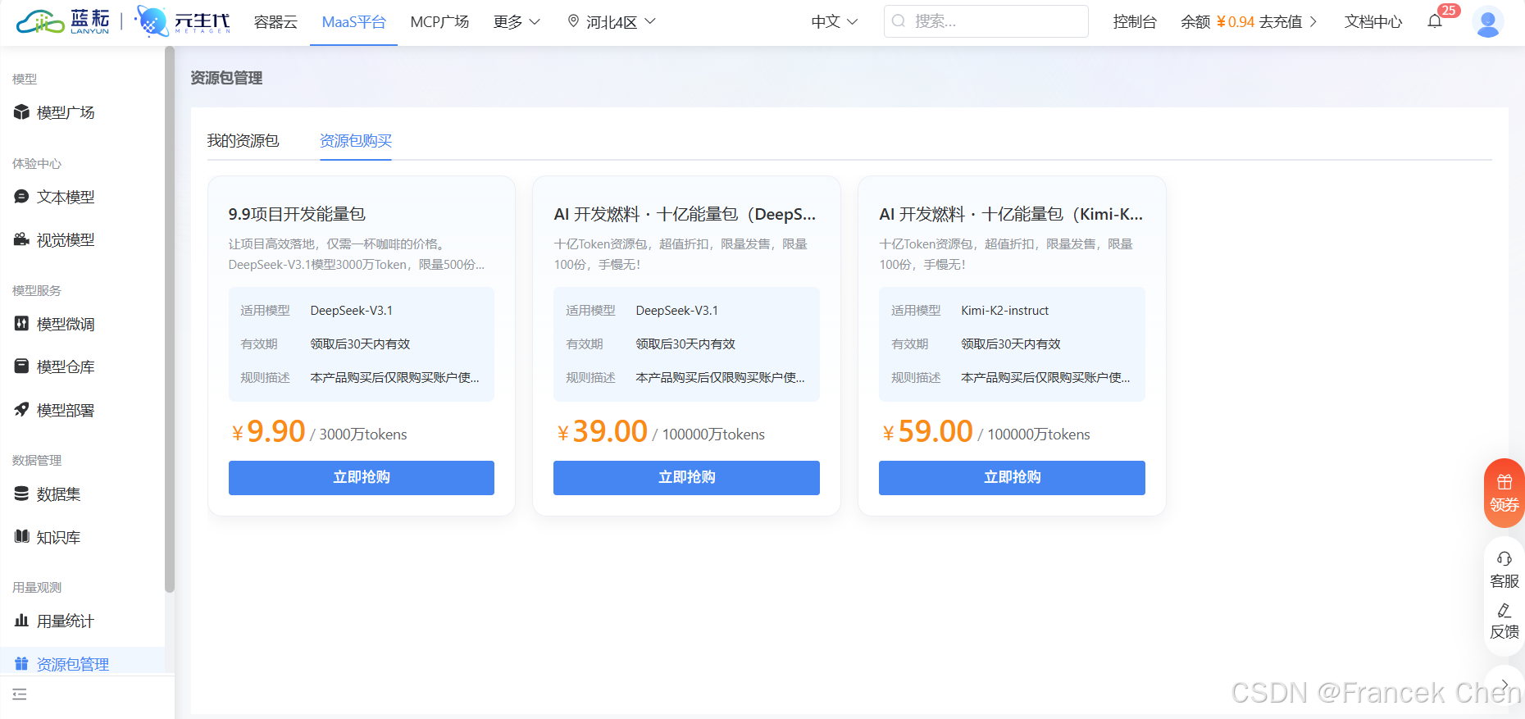
Task: Click the 资源包管理 page heading
Action: point(226,78)
